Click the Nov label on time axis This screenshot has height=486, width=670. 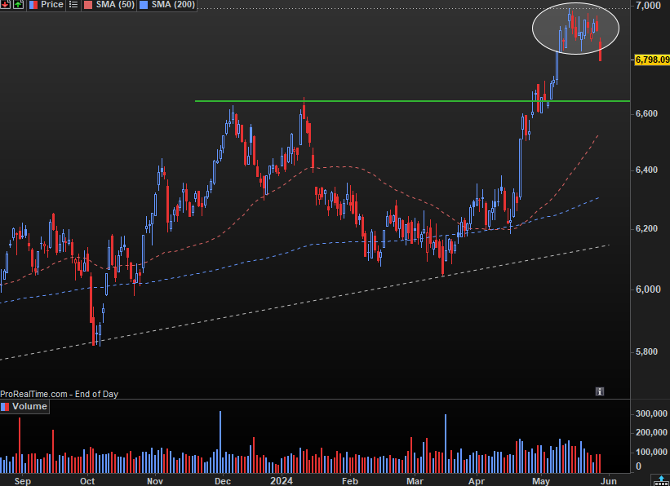point(155,481)
